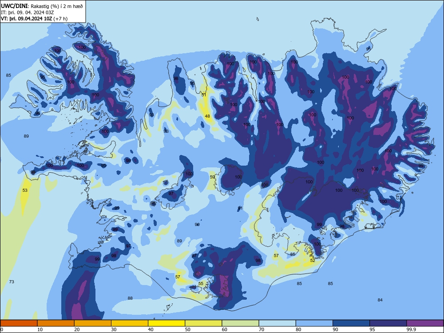Choose the medium blue 90–95 legend swatch

[351, 323]
